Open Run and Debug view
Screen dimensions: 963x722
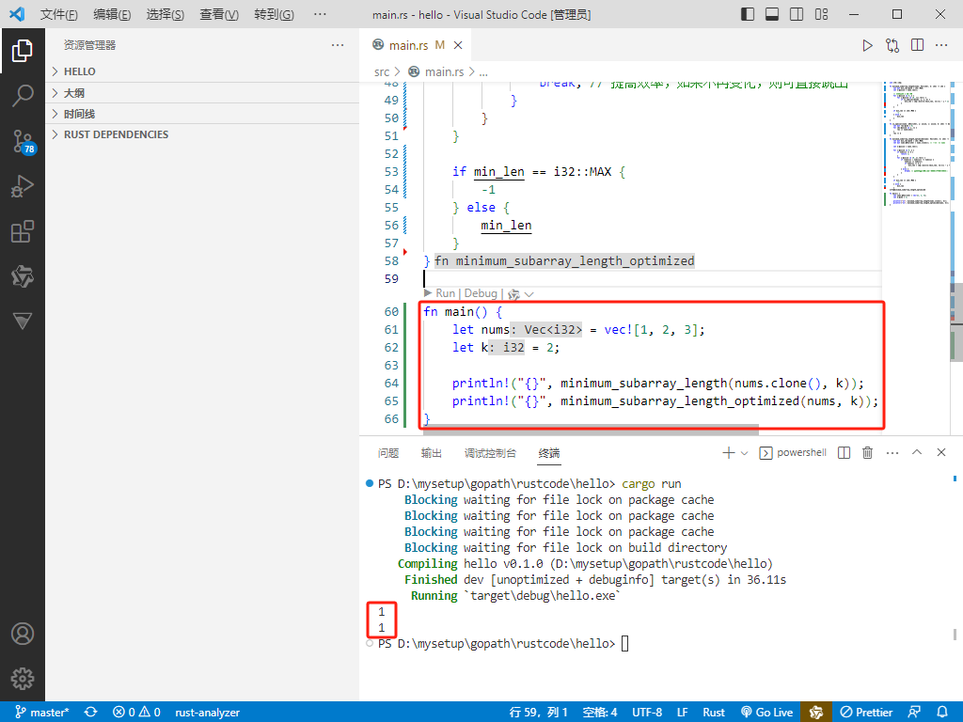click(x=23, y=187)
